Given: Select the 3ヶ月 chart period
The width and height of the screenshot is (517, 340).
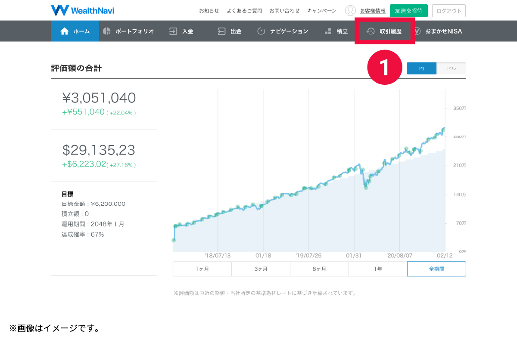Looking at the screenshot, I should [x=261, y=269].
